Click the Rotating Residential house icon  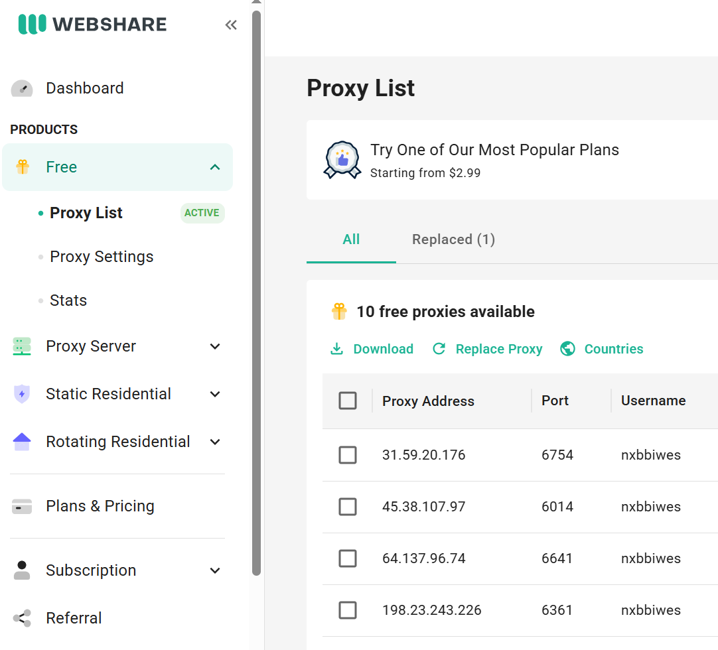coord(22,442)
